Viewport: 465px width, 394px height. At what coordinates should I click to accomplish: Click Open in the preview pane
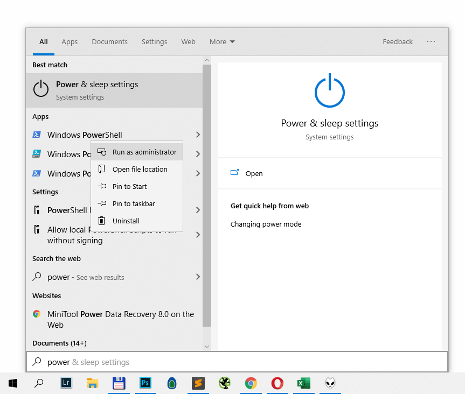pos(254,173)
